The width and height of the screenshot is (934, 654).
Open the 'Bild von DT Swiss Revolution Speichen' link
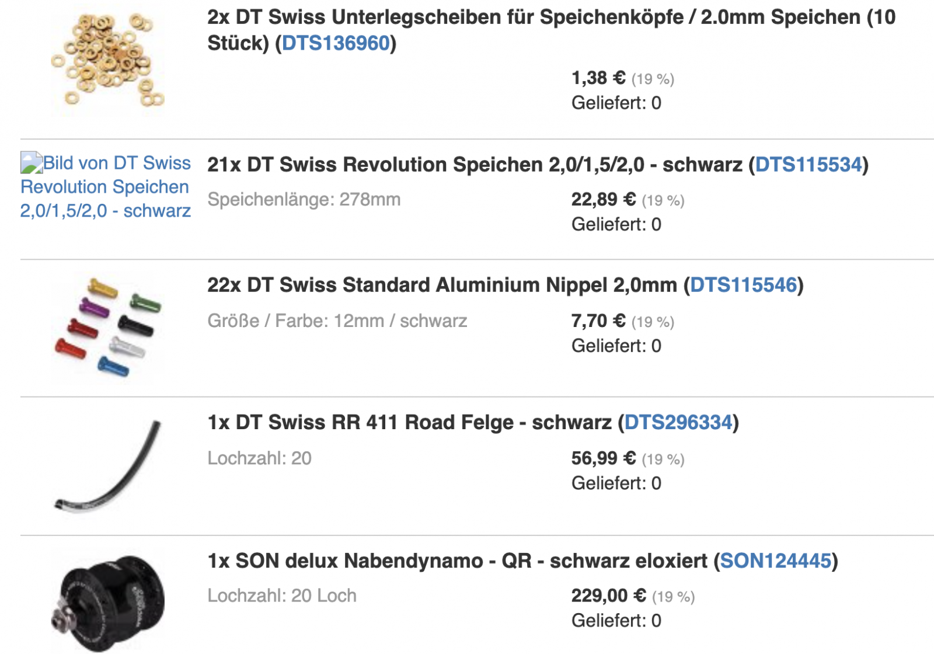point(106,187)
